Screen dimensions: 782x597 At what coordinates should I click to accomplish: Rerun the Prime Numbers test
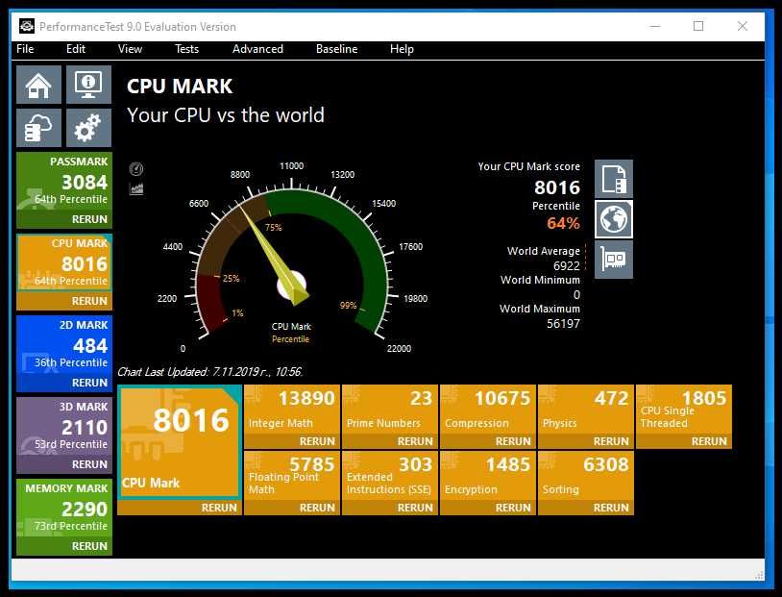(415, 442)
